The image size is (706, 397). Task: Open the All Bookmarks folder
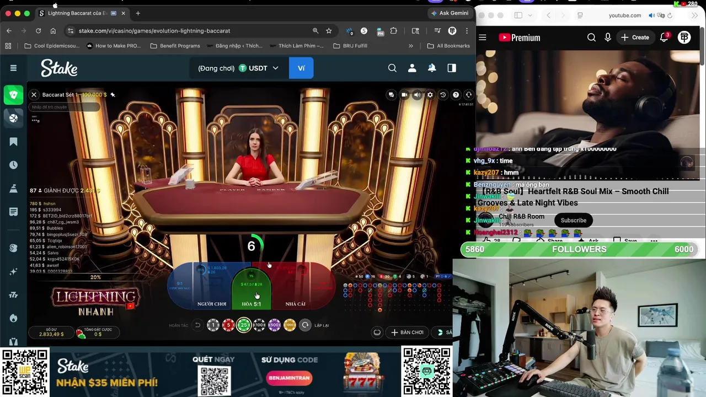point(448,46)
